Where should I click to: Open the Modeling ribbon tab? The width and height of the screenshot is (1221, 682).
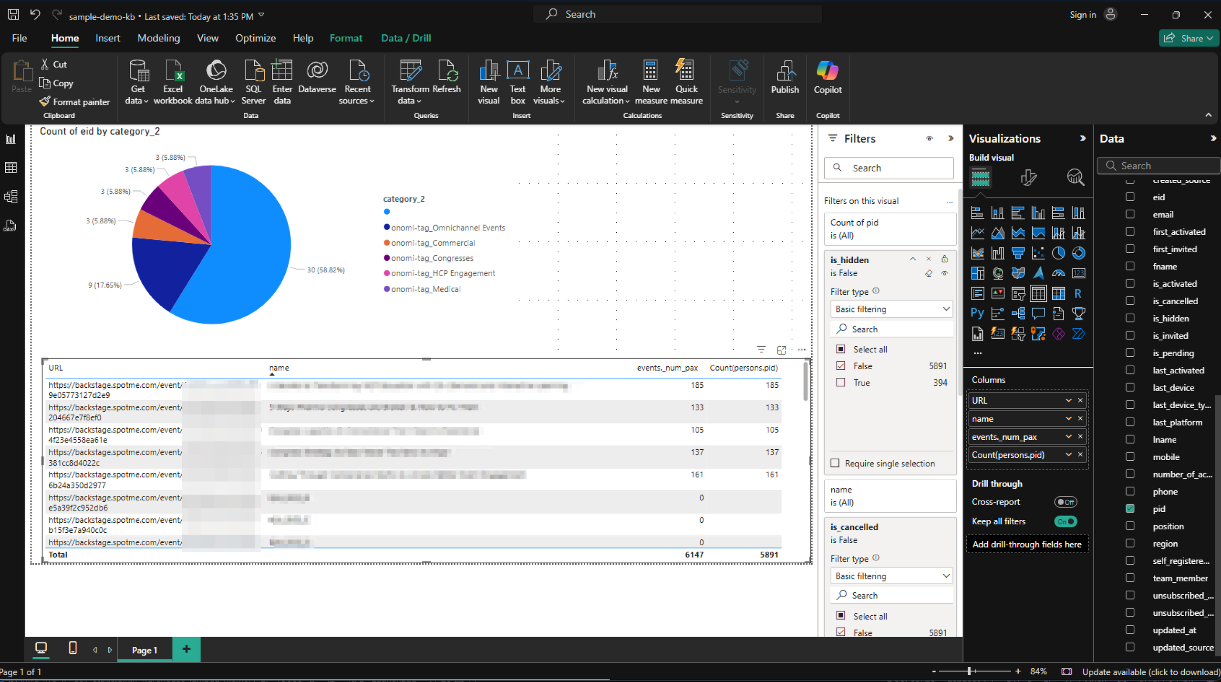(158, 38)
